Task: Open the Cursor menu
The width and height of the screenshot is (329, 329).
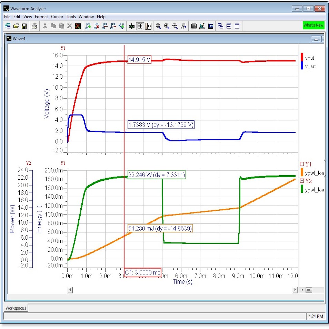Action: tap(57, 17)
